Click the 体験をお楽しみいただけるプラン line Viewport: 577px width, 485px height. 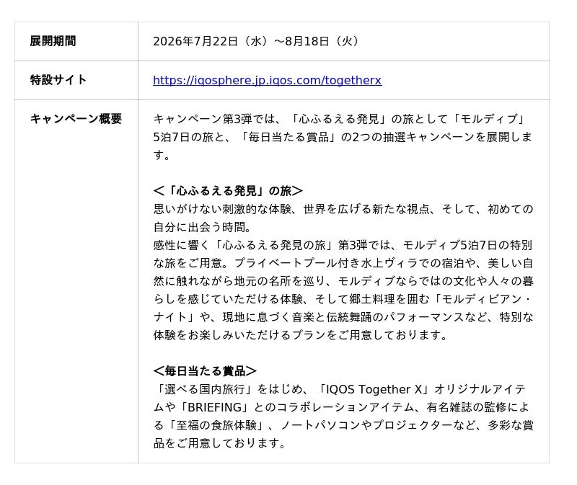(300, 335)
